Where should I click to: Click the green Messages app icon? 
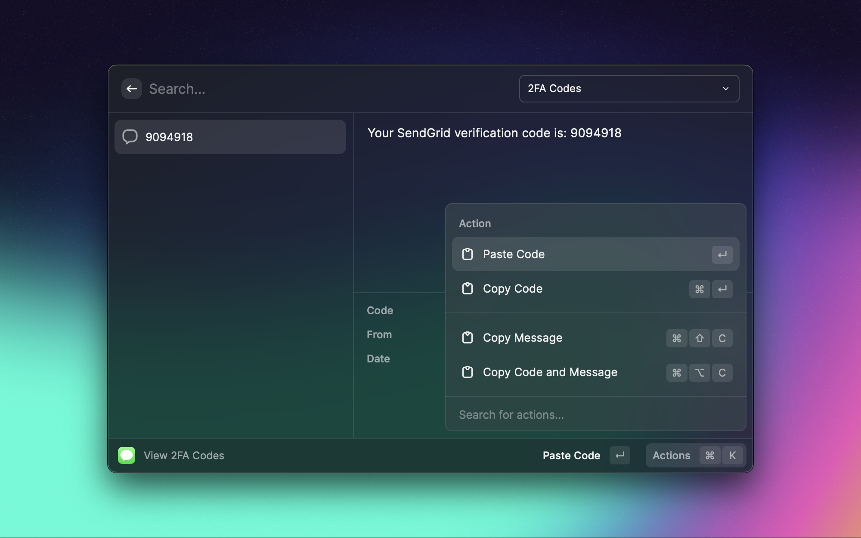click(127, 455)
